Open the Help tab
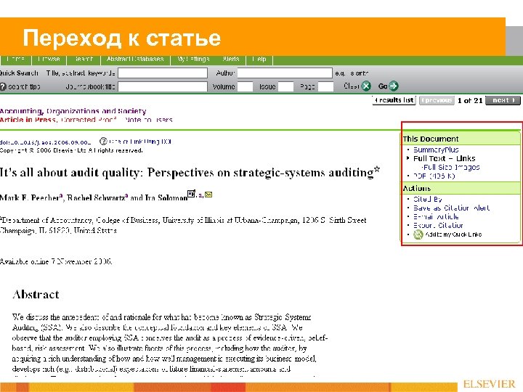Screen dimensions: 523x392 pyautogui.click(x=259, y=60)
